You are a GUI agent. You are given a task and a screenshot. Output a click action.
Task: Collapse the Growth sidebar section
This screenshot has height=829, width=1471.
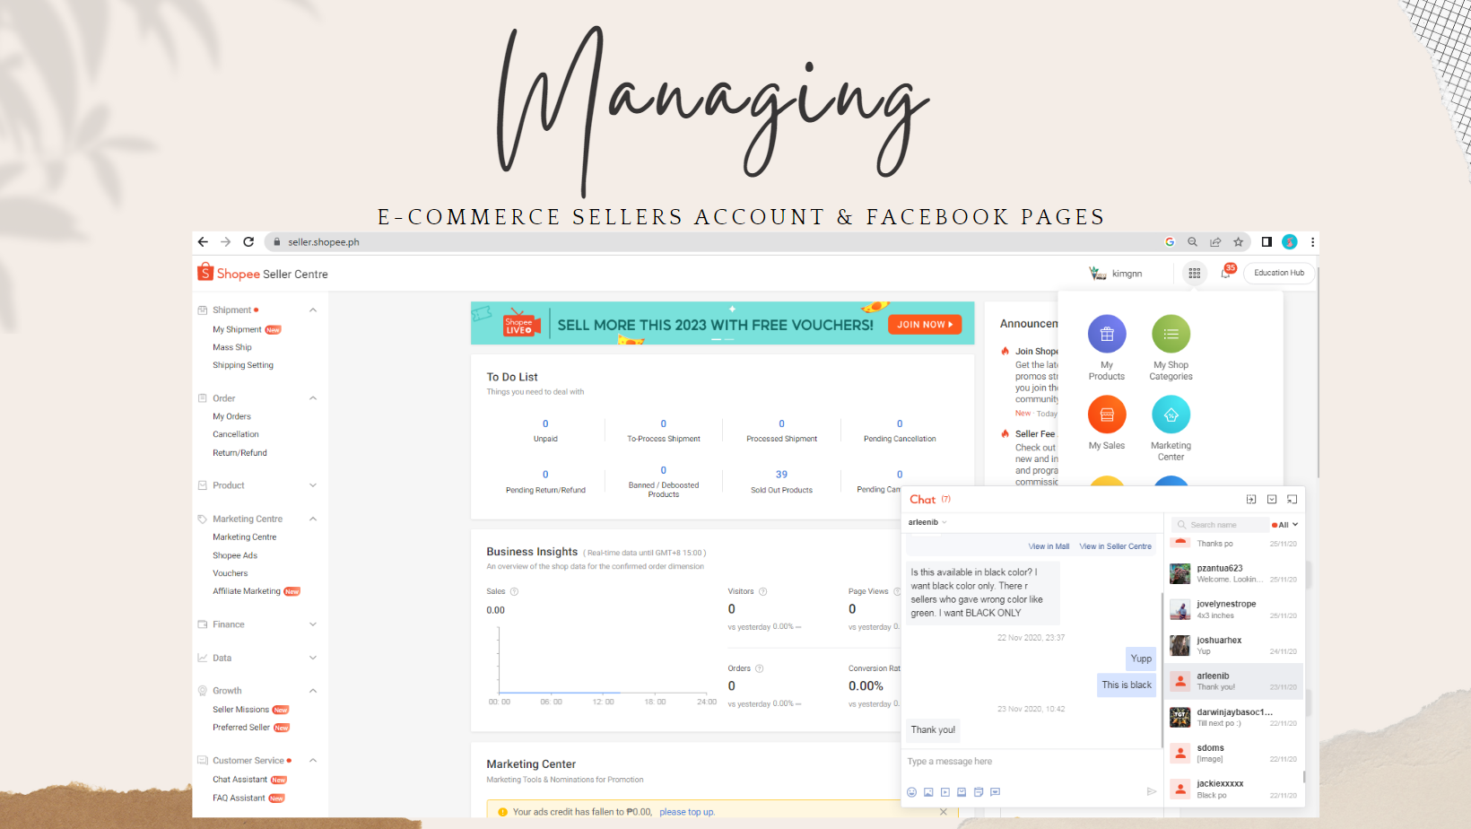click(313, 691)
